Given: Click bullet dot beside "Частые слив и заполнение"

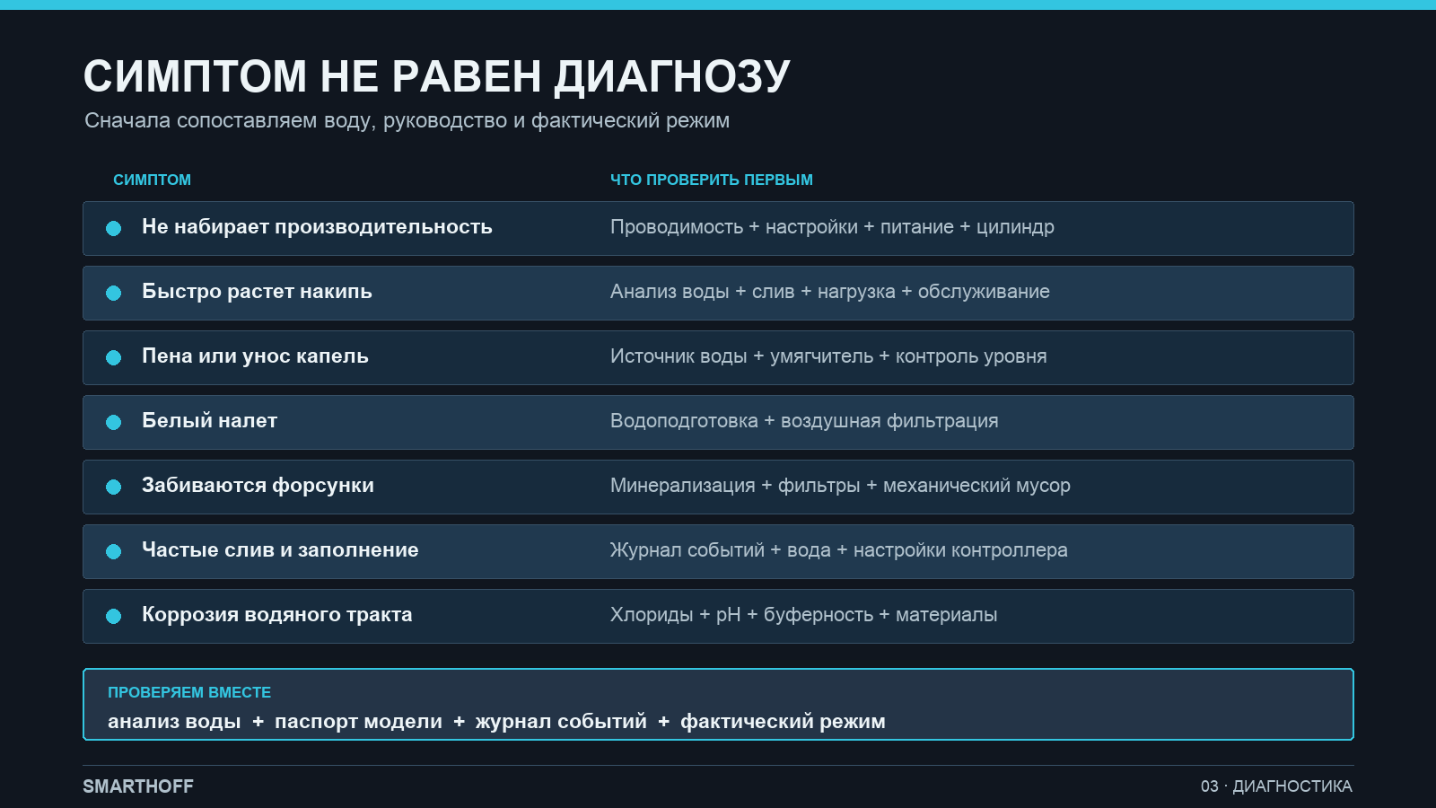Looking at the screenshot, I should tap(113, 551).
